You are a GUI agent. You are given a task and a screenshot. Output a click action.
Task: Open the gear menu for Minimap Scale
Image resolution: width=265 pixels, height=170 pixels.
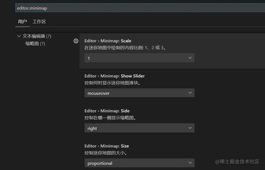pyautogui.click(x=76, y=41)
